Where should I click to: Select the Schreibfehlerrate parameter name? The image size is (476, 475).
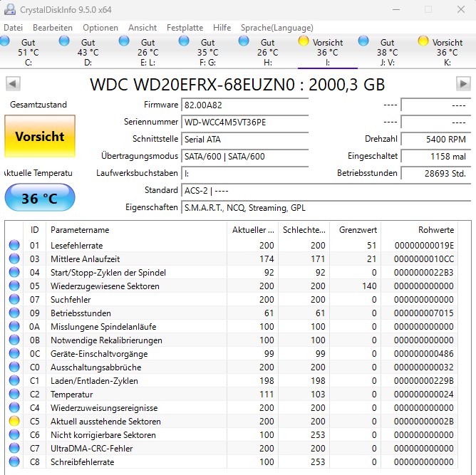[82, 462]
